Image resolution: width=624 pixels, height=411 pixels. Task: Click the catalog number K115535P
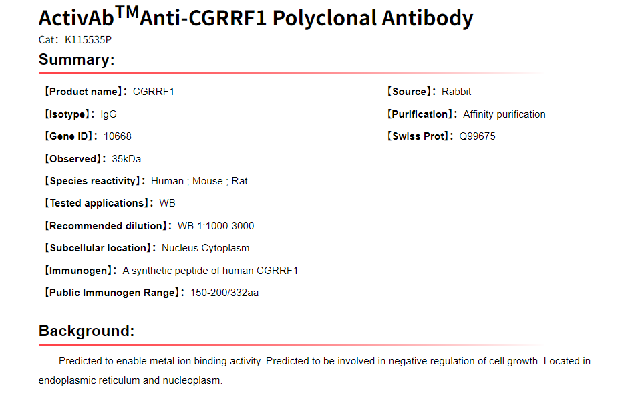click(88, 40)
